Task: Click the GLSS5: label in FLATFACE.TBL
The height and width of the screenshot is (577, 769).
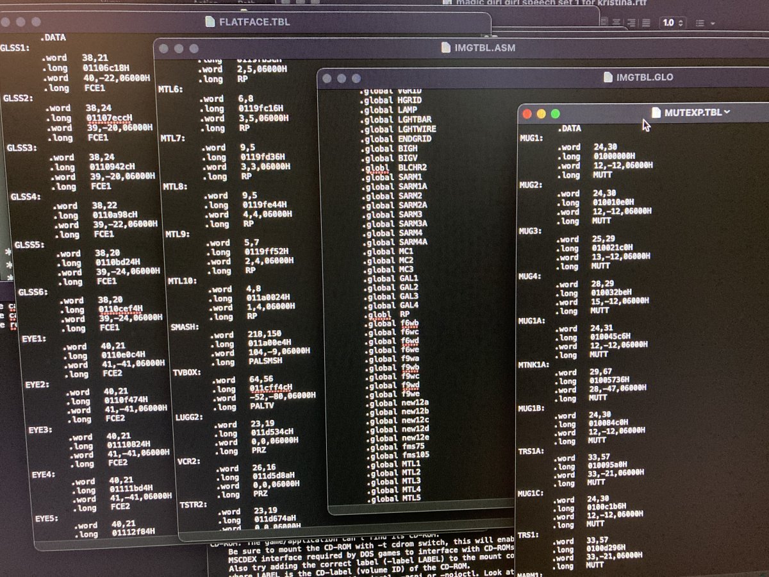Action: pos(29,245)
